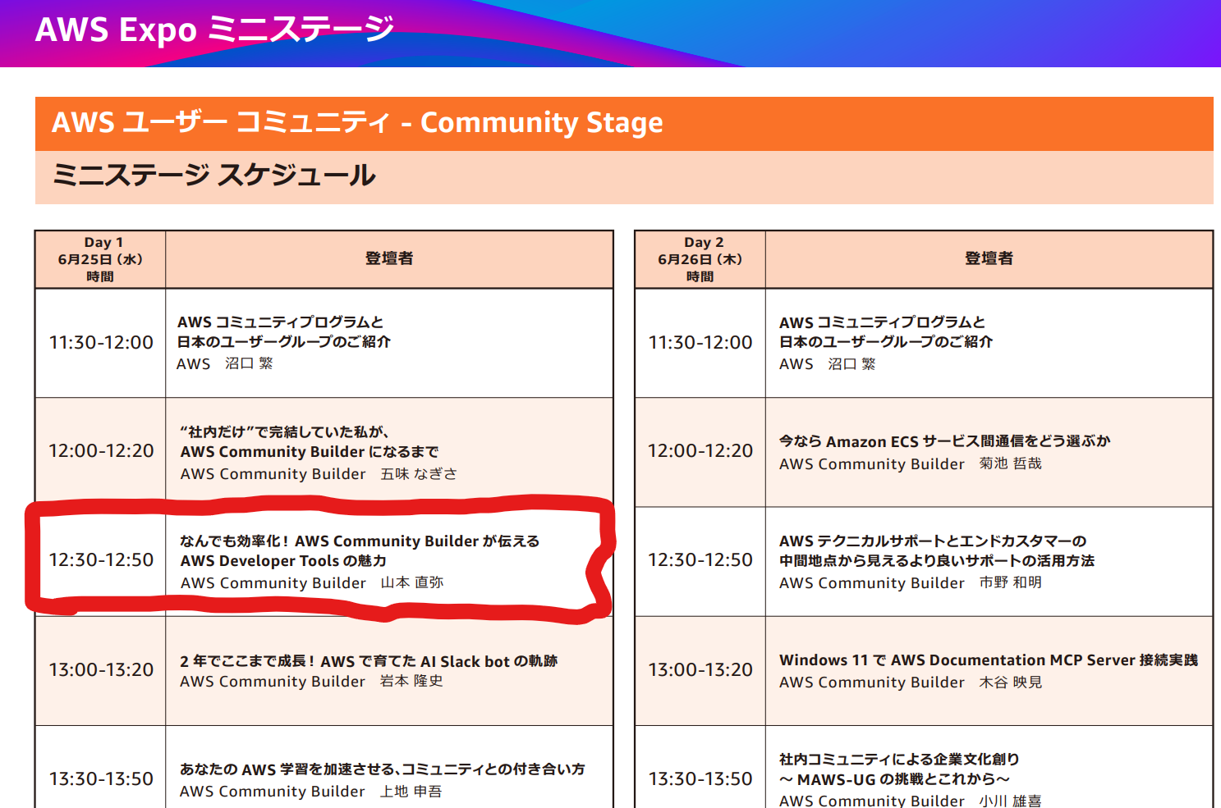This screenshot has width=1221, height=808.
Task: Click the "ミニステージ スケジュール" subheading
Action: coord(213,175)
